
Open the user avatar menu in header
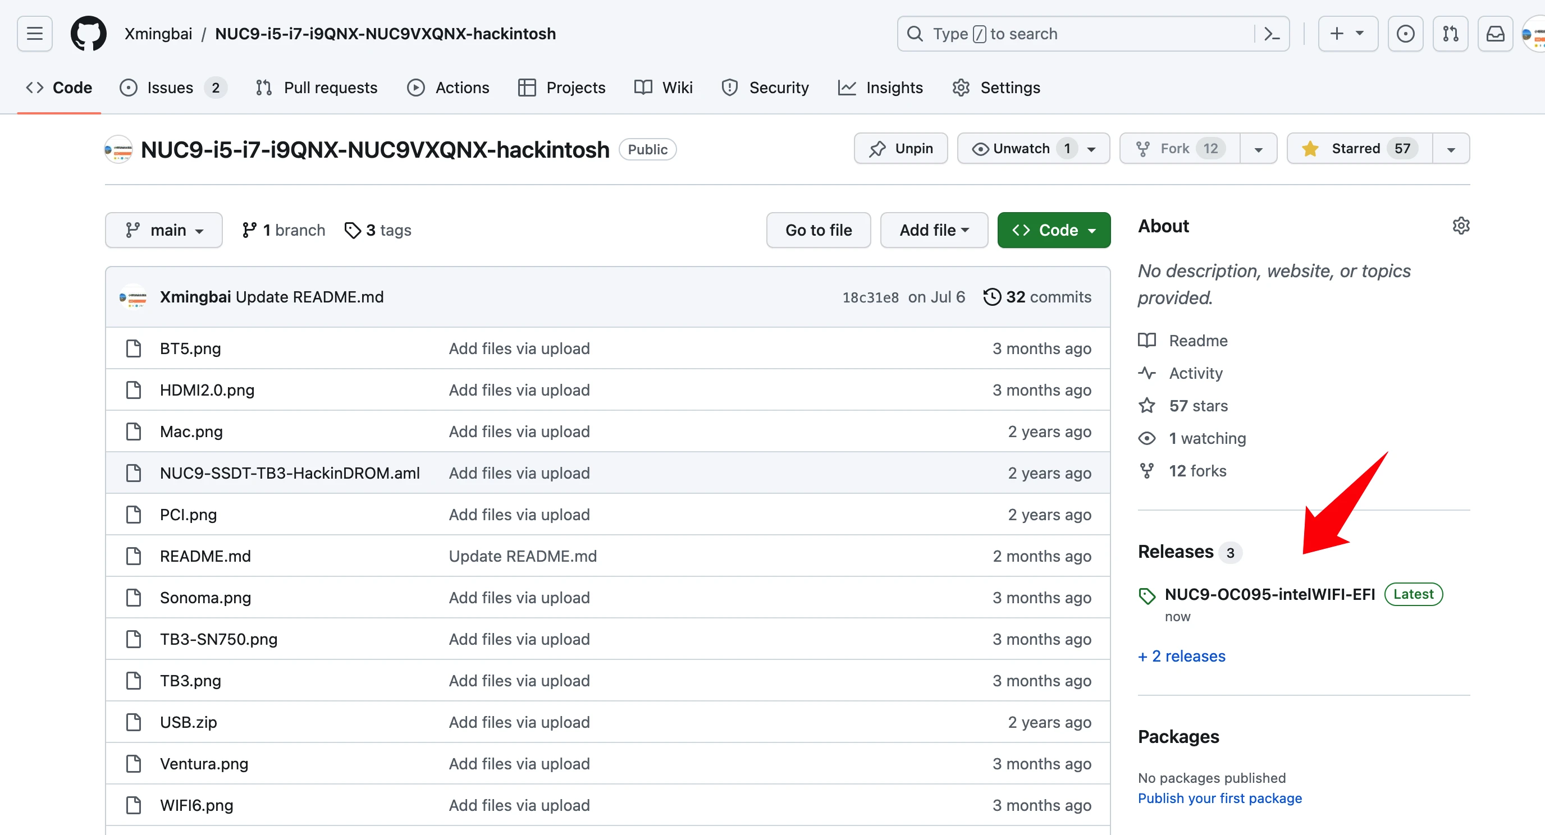click(x=1534, y=34)
